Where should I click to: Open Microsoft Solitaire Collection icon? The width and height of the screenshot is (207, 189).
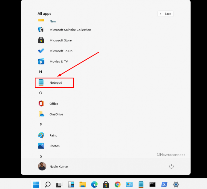coord(41,30)
